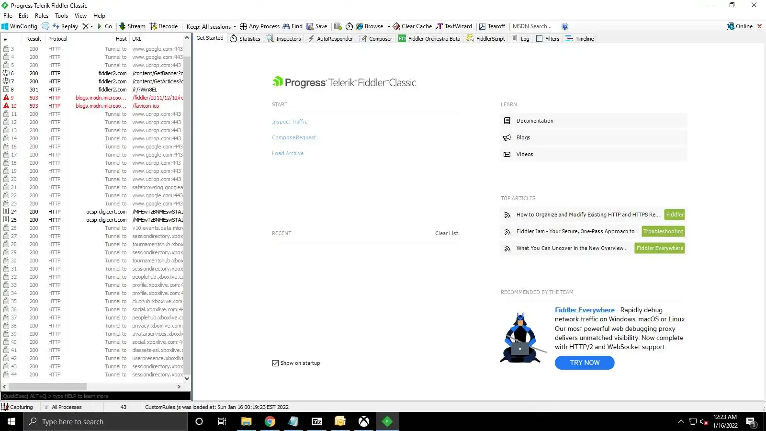Open Videos in Learn section
The height and width of the screenshot is (431, 766).
[594, 154]
